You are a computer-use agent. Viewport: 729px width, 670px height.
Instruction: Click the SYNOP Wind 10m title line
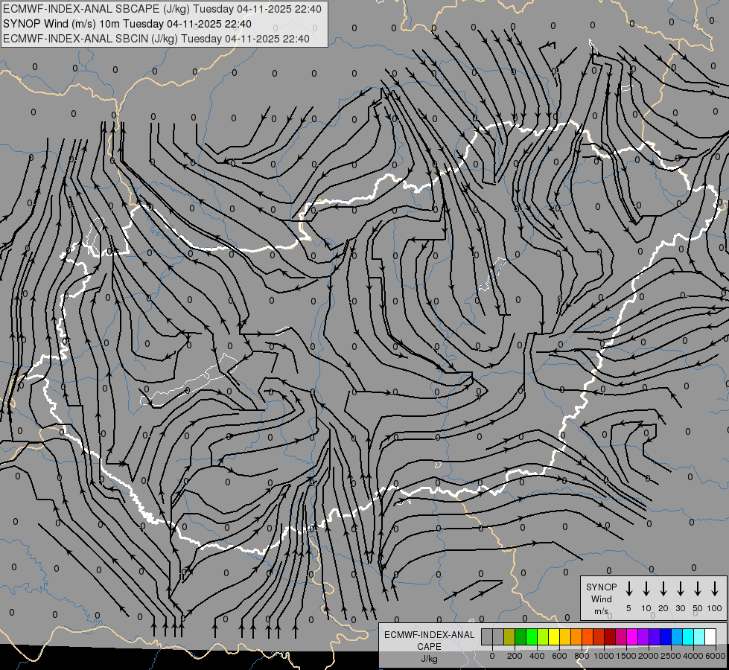(127, 24)
